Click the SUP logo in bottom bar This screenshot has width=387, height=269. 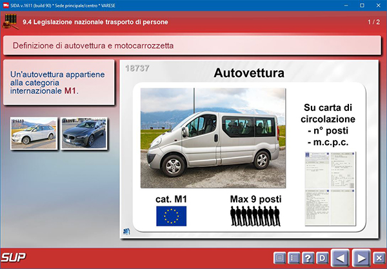pos(13,258)
